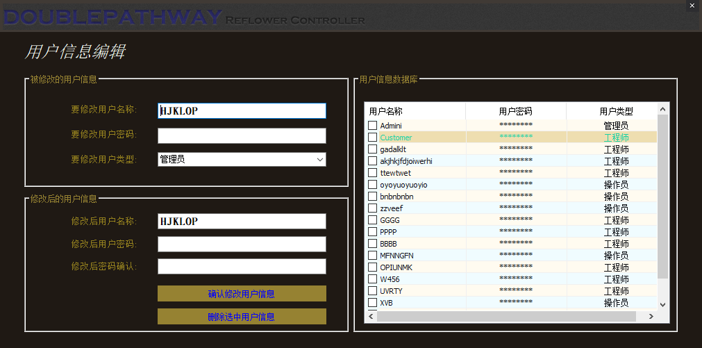The height and width of the screenshot is (348, 702).
Task: Select the PPPP user name
Action: point(388,232)
